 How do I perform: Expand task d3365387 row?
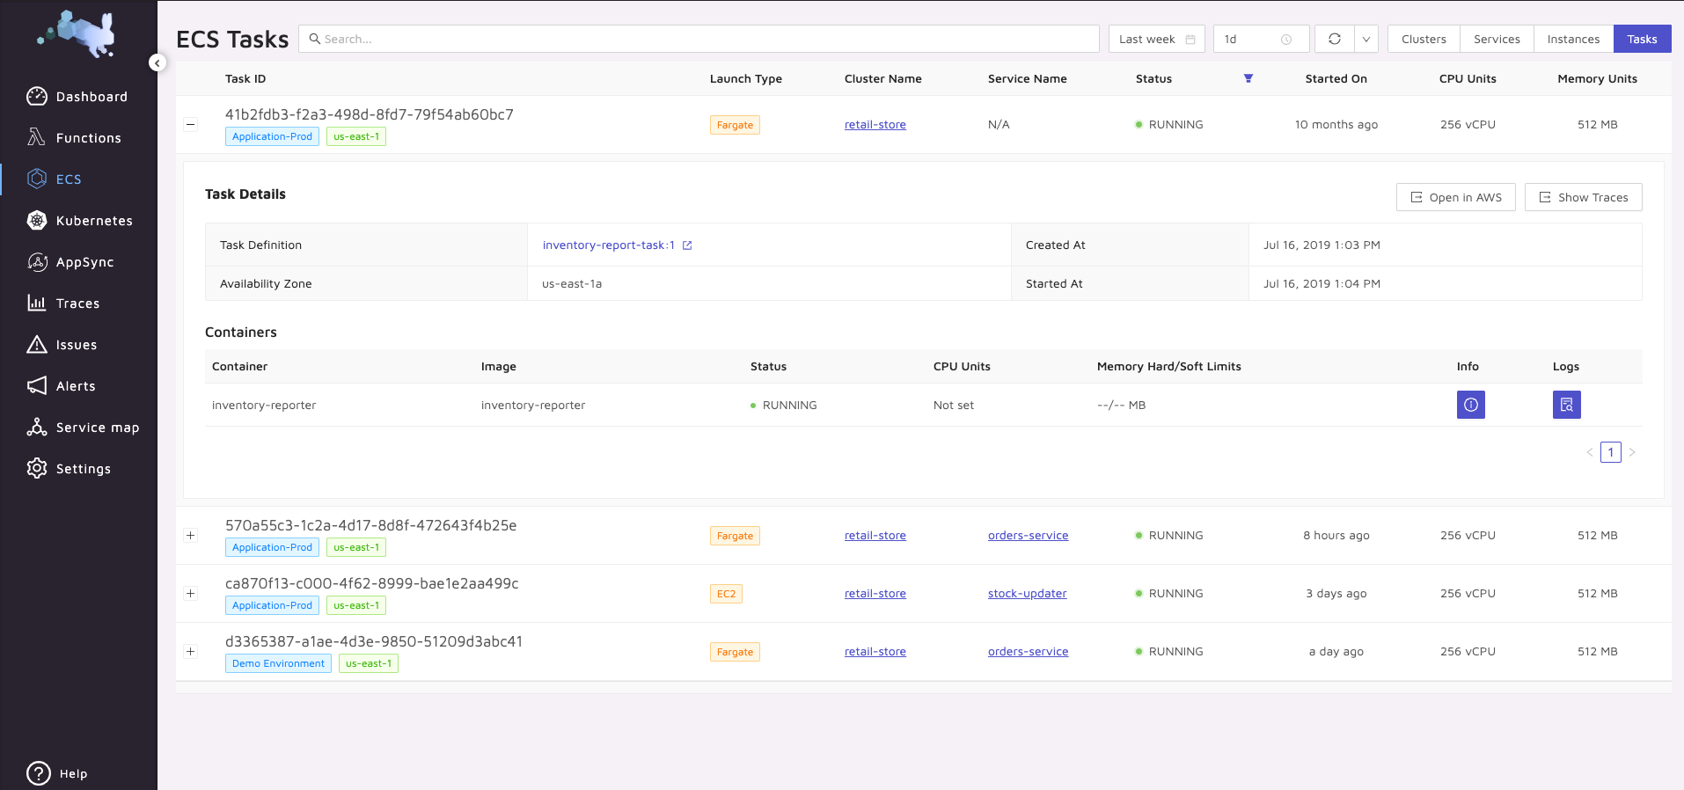[x=190, y=651]
